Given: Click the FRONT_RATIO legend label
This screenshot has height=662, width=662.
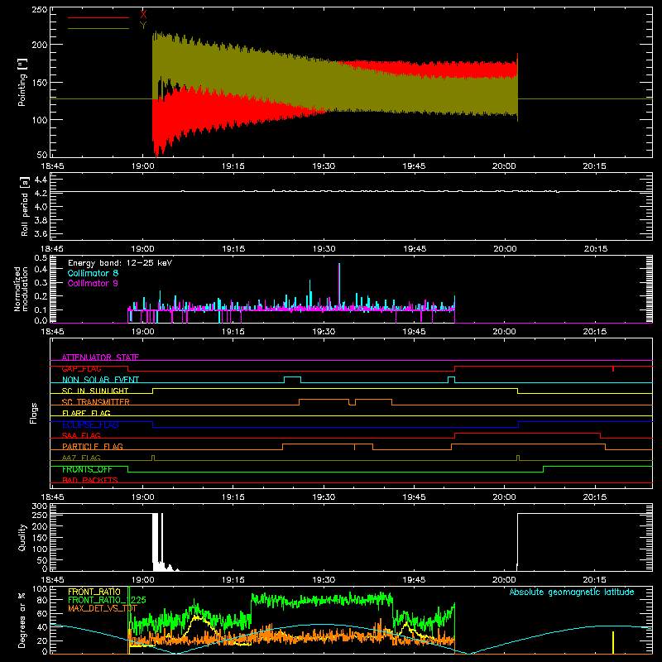Looking at the screenshot, I should (94, 592).
